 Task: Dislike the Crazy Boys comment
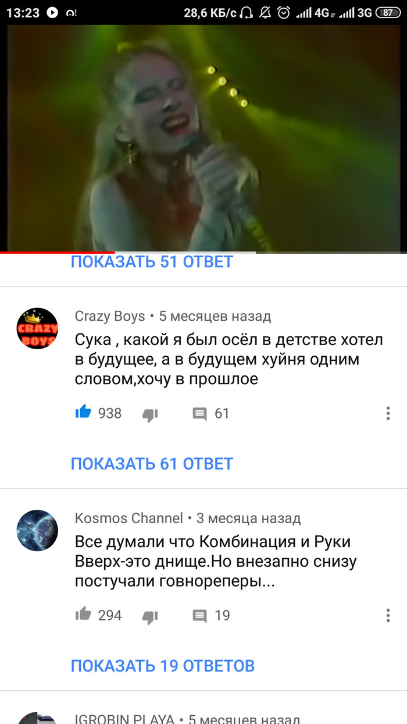pyautogui.click(x=150, y=414)
